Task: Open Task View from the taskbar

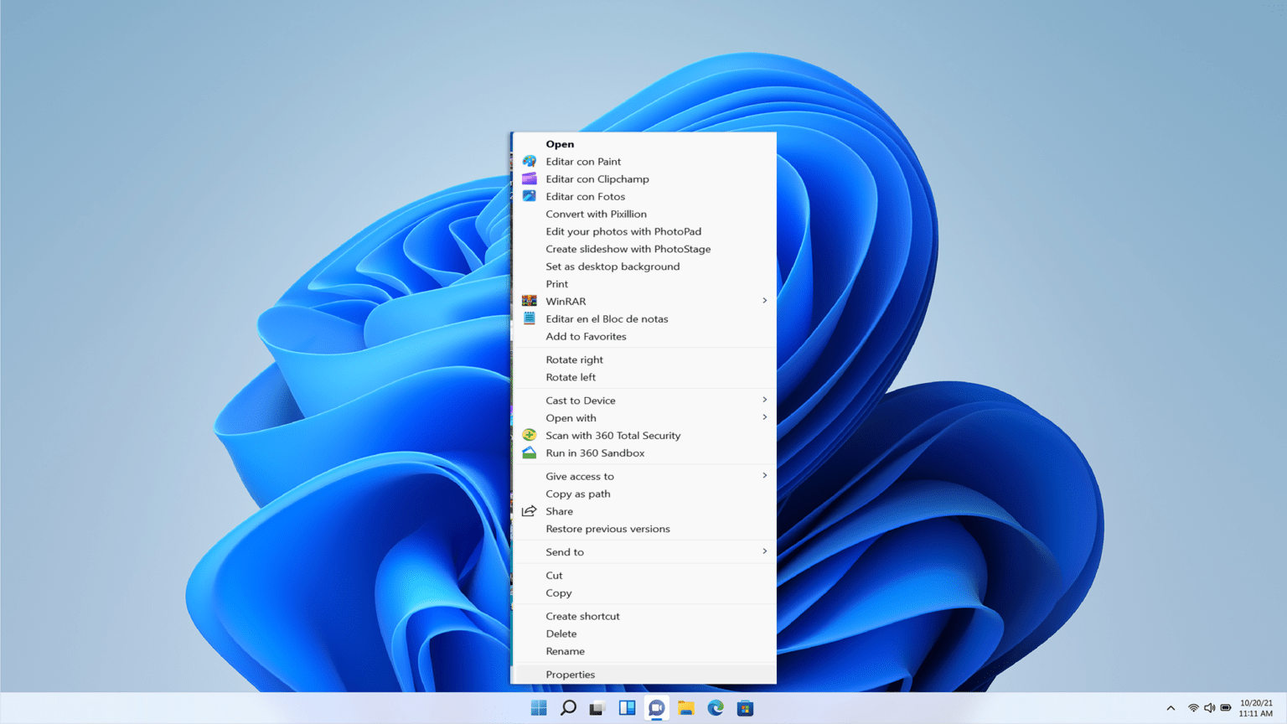Action: (x=597, y=708)
